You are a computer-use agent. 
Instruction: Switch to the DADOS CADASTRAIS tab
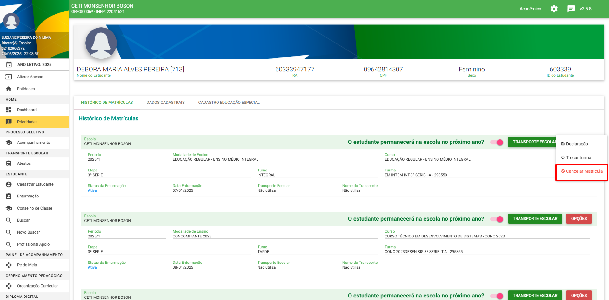click(165, 103)
